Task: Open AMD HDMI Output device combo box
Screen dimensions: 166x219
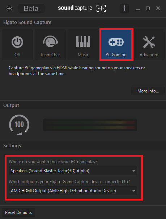Action: [x=73, y=191]
